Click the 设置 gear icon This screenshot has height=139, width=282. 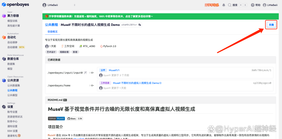click(x=4, y=107)
